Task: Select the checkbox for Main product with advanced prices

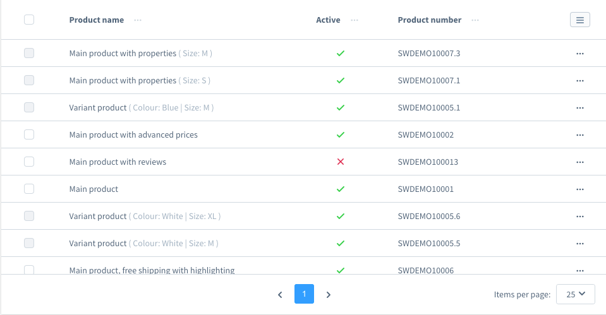Action: click(x=29, y=134)
